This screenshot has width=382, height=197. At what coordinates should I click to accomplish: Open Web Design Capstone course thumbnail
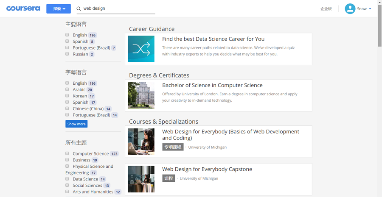[141, 179]
